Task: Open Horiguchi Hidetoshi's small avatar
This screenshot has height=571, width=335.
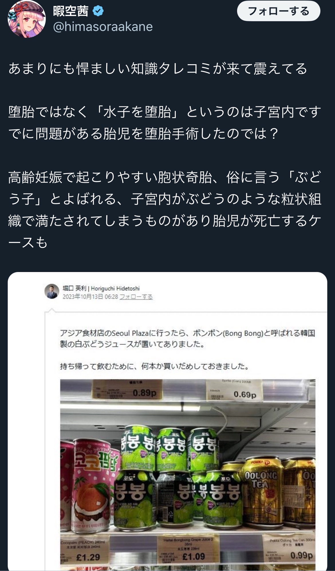Action: (x=52, y=292)
